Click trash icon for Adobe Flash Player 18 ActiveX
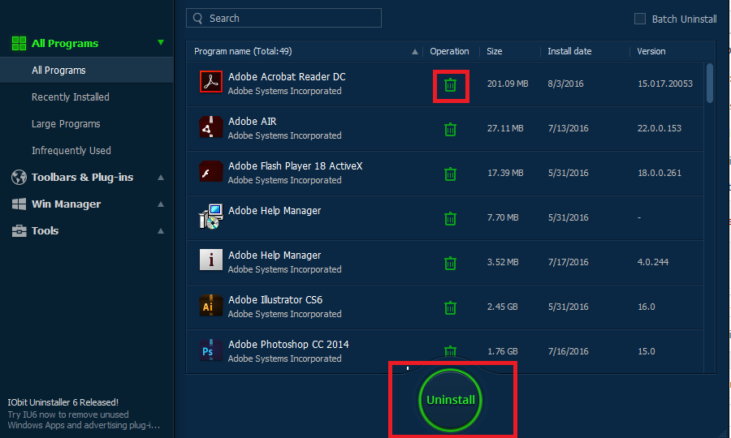Screen dimensions: 731x438 point(450,174)
